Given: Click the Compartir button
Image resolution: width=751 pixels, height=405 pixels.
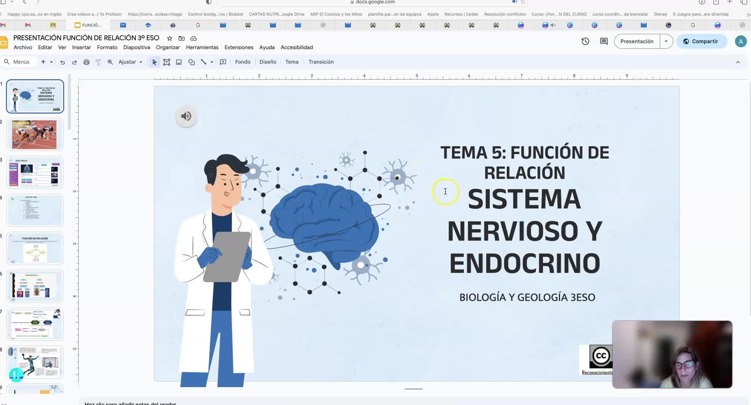Looking at the screenshot, I should pyautogui.click(x=701, y=41).
